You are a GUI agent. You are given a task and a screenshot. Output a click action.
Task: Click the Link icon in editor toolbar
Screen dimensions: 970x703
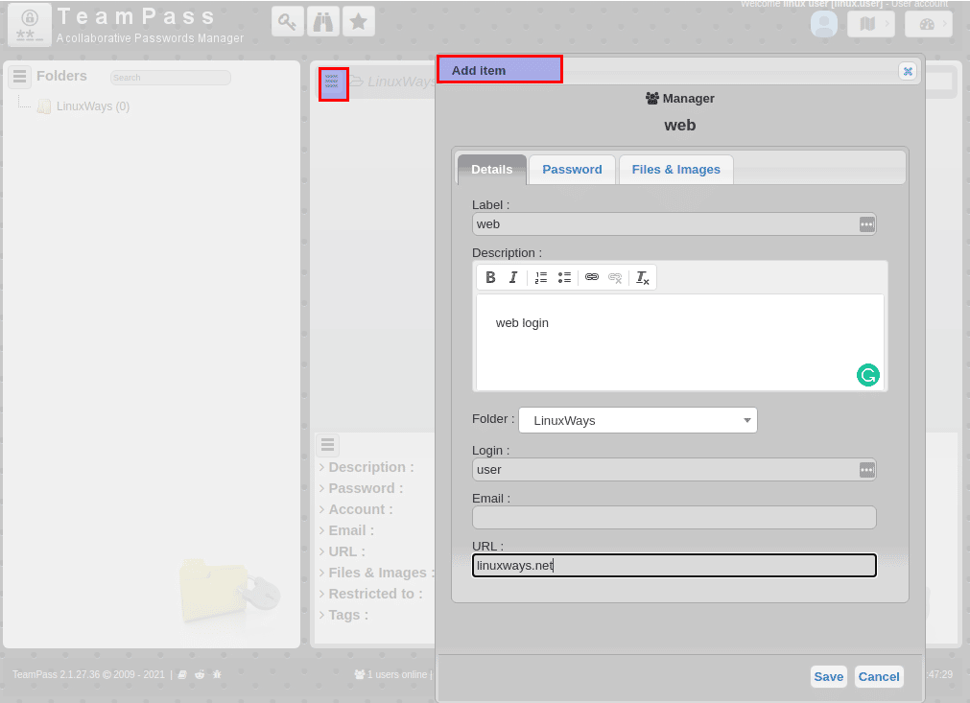(x=592, y=277)
